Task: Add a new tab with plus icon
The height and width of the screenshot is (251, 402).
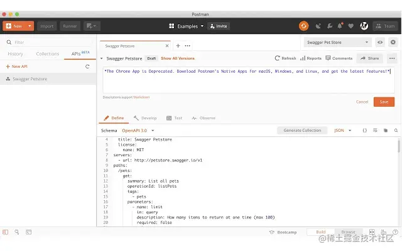Action: click(178, 46)
